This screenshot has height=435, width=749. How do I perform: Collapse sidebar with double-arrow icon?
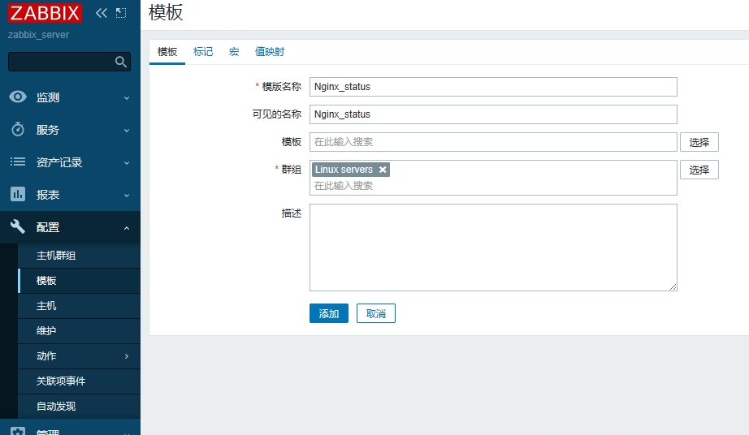102,13
